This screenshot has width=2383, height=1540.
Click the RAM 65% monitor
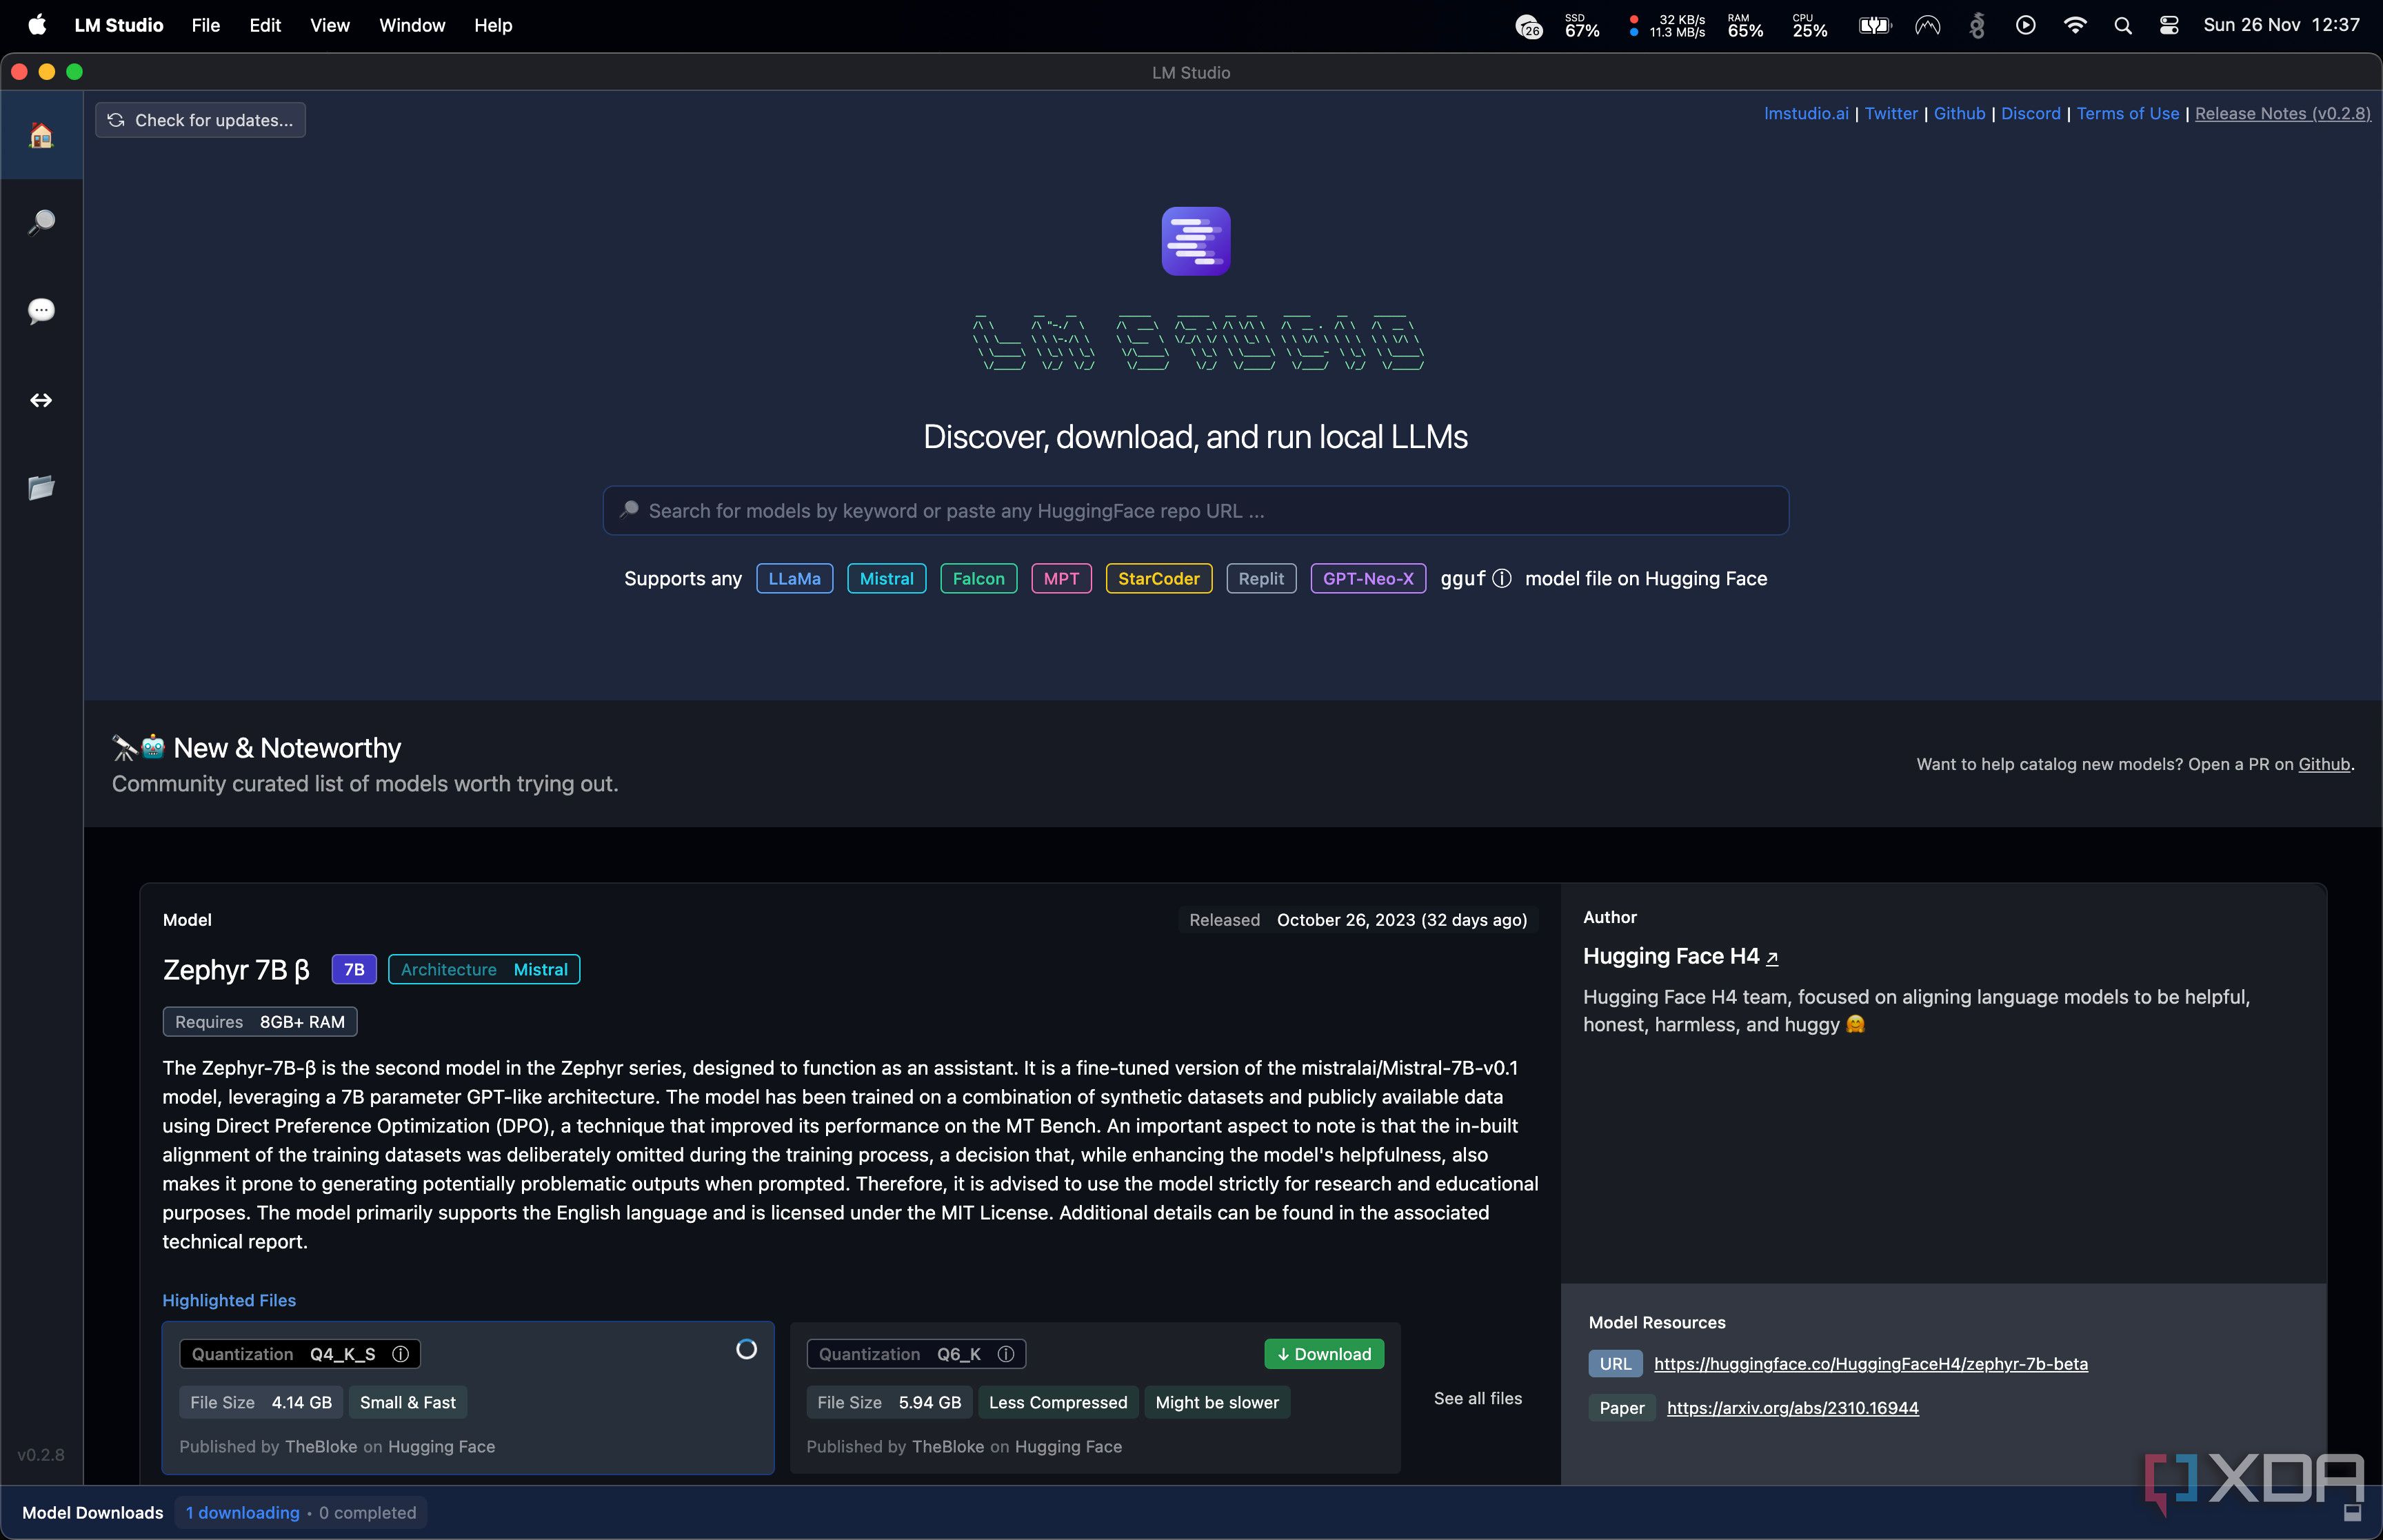pyautogui.click(x=1745, y=25)
